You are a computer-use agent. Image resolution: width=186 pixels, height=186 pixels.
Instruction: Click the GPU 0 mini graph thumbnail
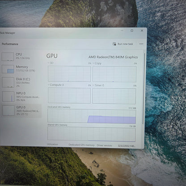point(8,110)
